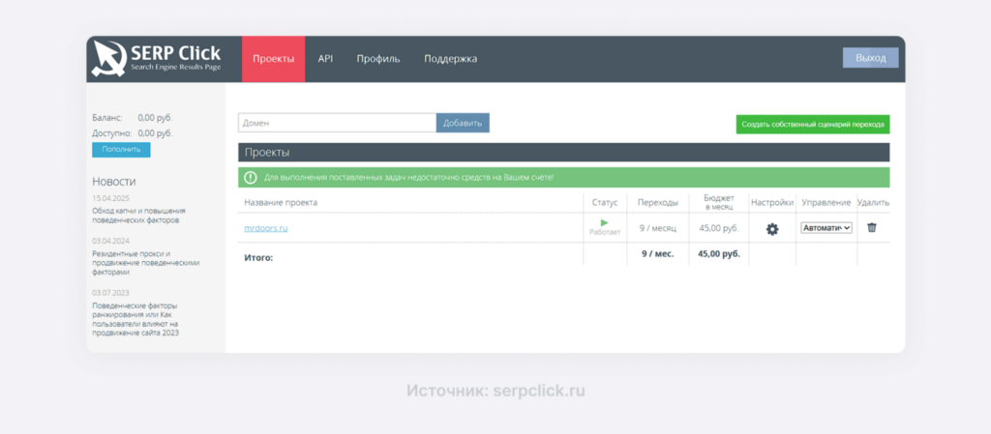Click the warning icon in the green alert
The width and height of the screenshot is (991, 434).
coord(251,178)
